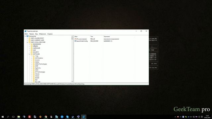Click the REG_DWORD type cell

pos(94,41)
